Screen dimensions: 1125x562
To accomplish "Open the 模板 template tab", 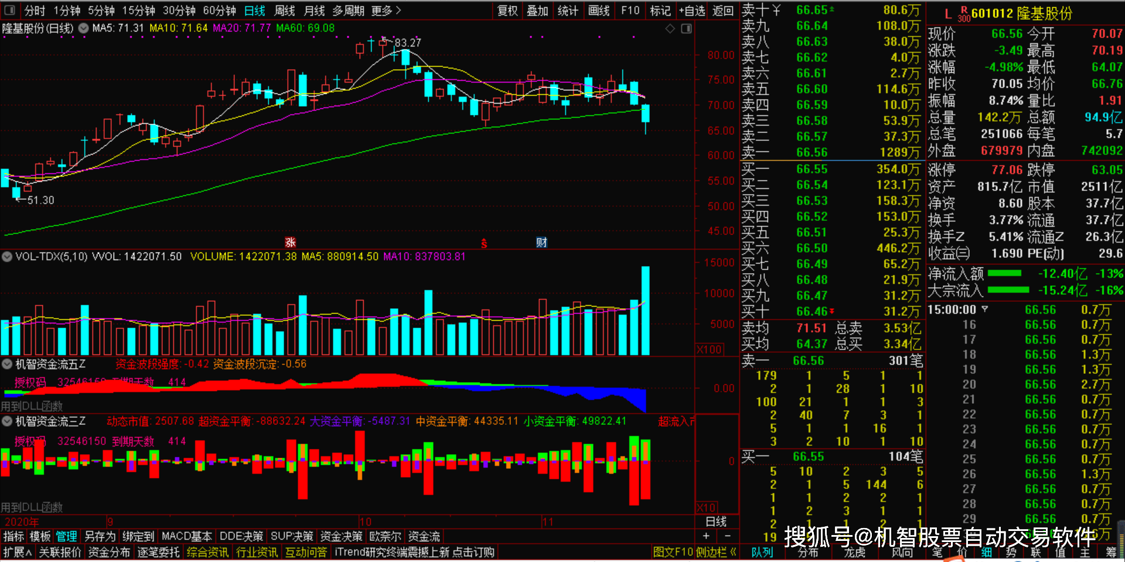I will [x=40, y=536].
